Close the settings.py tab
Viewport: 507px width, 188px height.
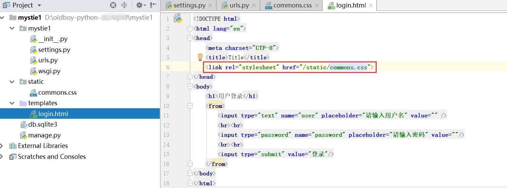tap(210, 5)
